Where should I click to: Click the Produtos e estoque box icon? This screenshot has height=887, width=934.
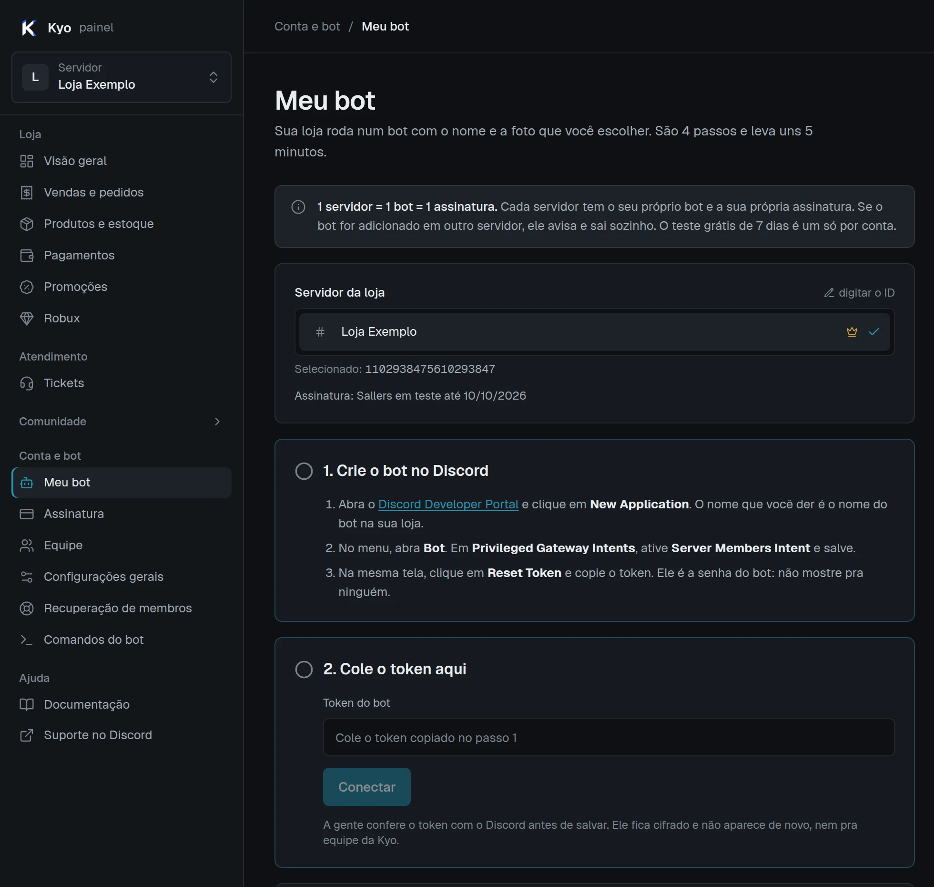click(x=27, y=224)
